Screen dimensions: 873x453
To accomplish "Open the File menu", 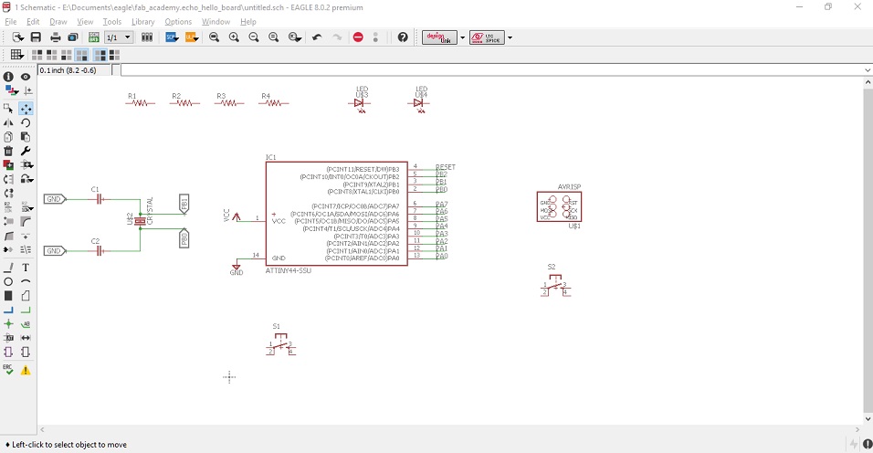I will pos(11,22).
